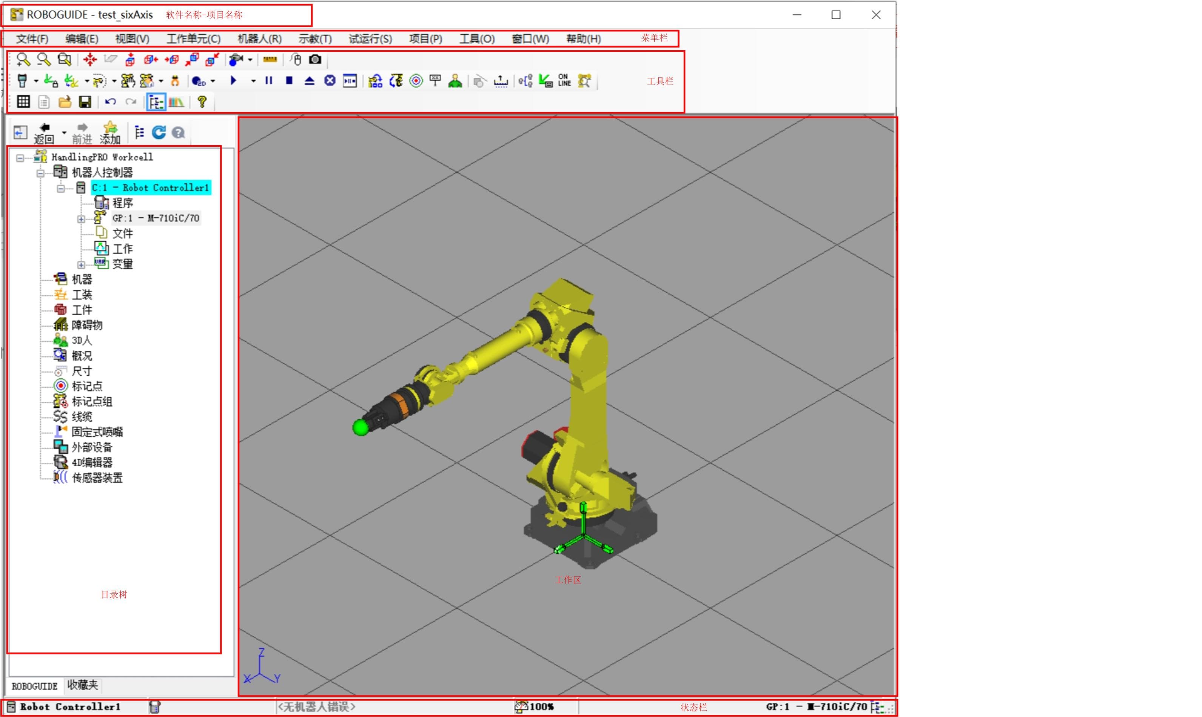Select the 工装 tree item

pyautogui.click(x=82, y=295)
